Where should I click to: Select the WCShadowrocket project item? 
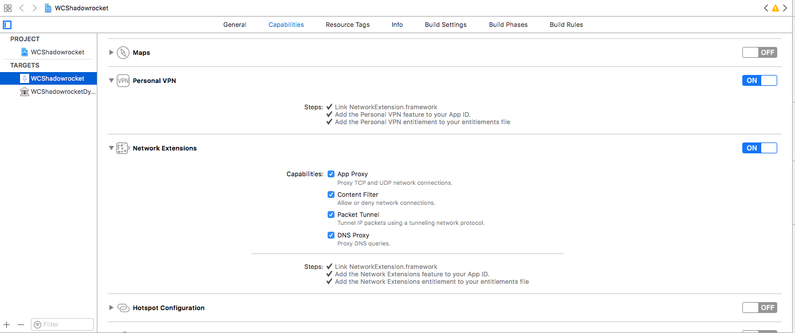[57, 52]
